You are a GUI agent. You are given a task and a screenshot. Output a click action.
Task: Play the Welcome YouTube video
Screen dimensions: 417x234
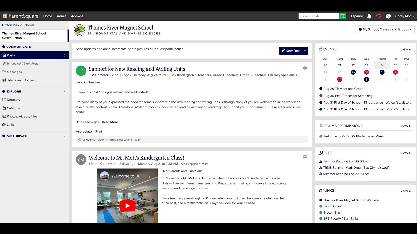point(127,205)
